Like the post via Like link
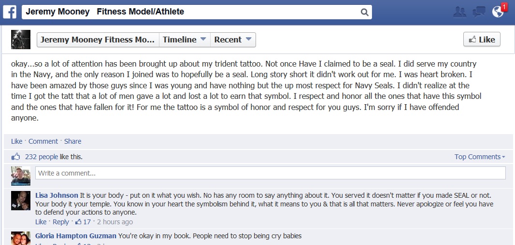Screen dimensions: 515x245 pyautogui.click(x=16, y=141)
